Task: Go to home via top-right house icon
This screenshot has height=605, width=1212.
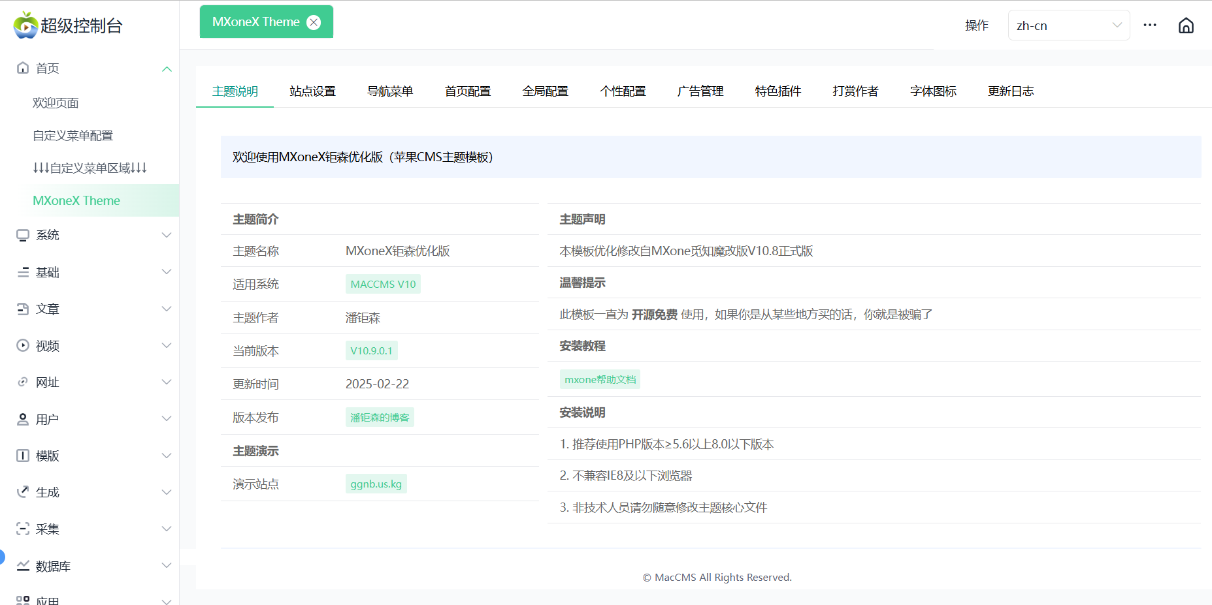Action: click(x=1186, y=25)
